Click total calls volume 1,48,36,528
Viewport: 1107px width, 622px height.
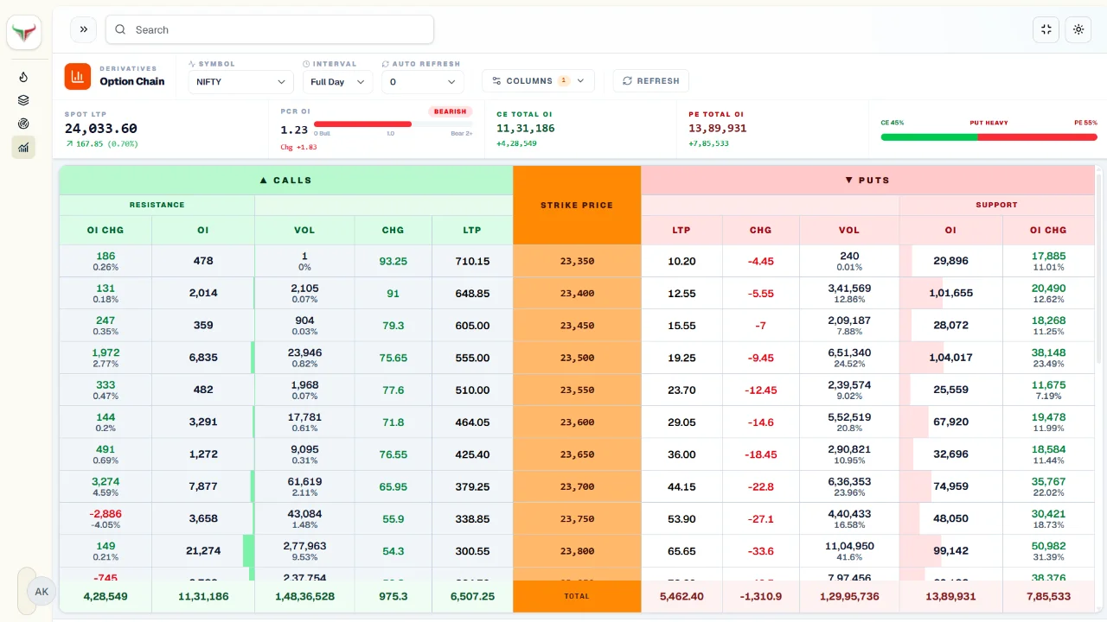point(304,596)
